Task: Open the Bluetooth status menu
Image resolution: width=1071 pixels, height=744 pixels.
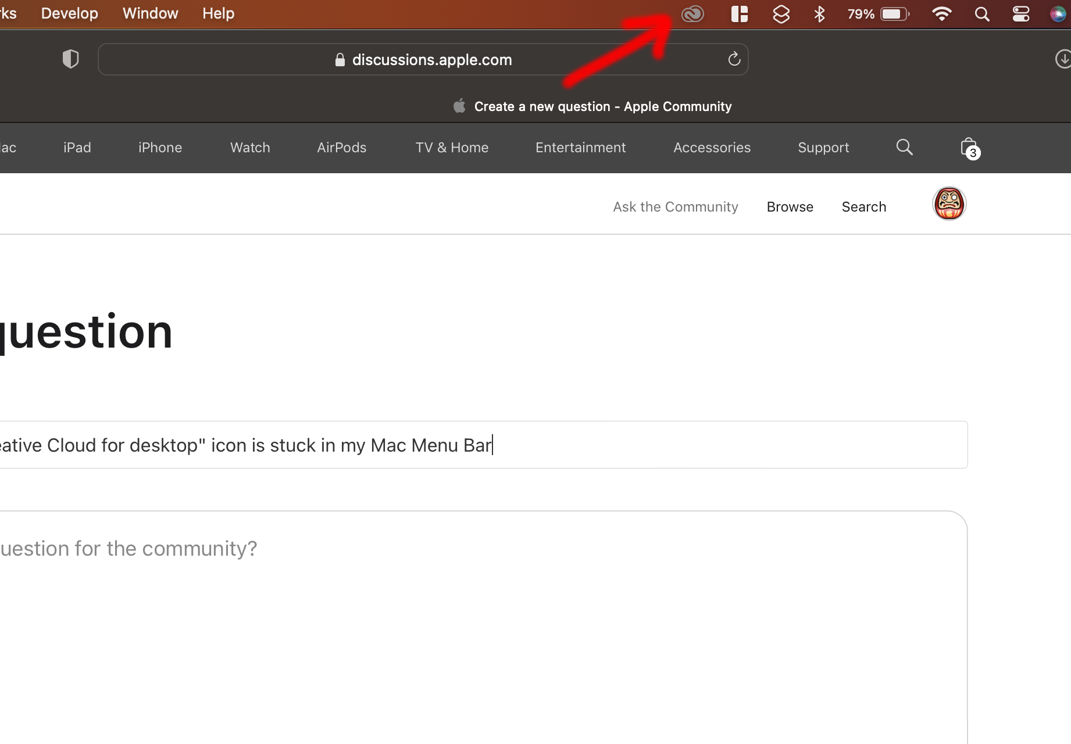Action: point(820,14)
